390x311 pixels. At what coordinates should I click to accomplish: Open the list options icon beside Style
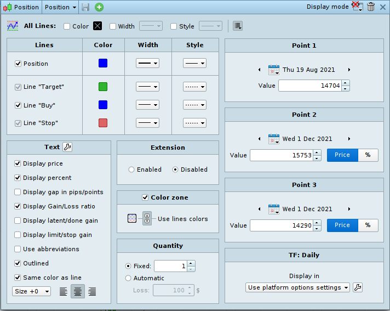click(x=238, y=26)
